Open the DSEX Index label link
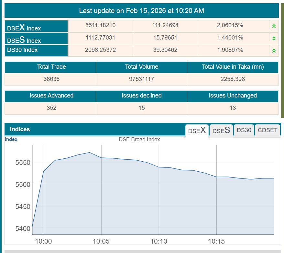This screenshot has height=253, width=284. [24, 27]
